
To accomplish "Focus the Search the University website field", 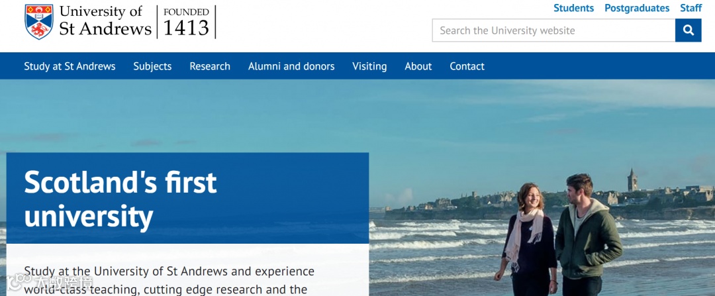I will (x=553, y=30).
